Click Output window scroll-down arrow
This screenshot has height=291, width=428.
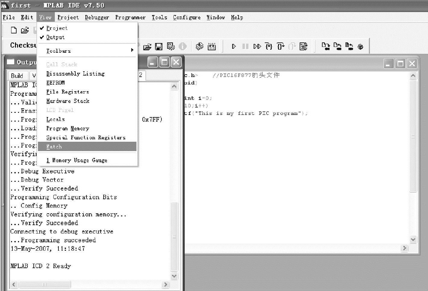(x=174, y=276)
